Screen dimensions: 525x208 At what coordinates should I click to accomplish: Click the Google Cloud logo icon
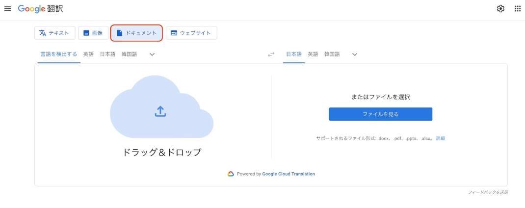[x=231, y=174]
